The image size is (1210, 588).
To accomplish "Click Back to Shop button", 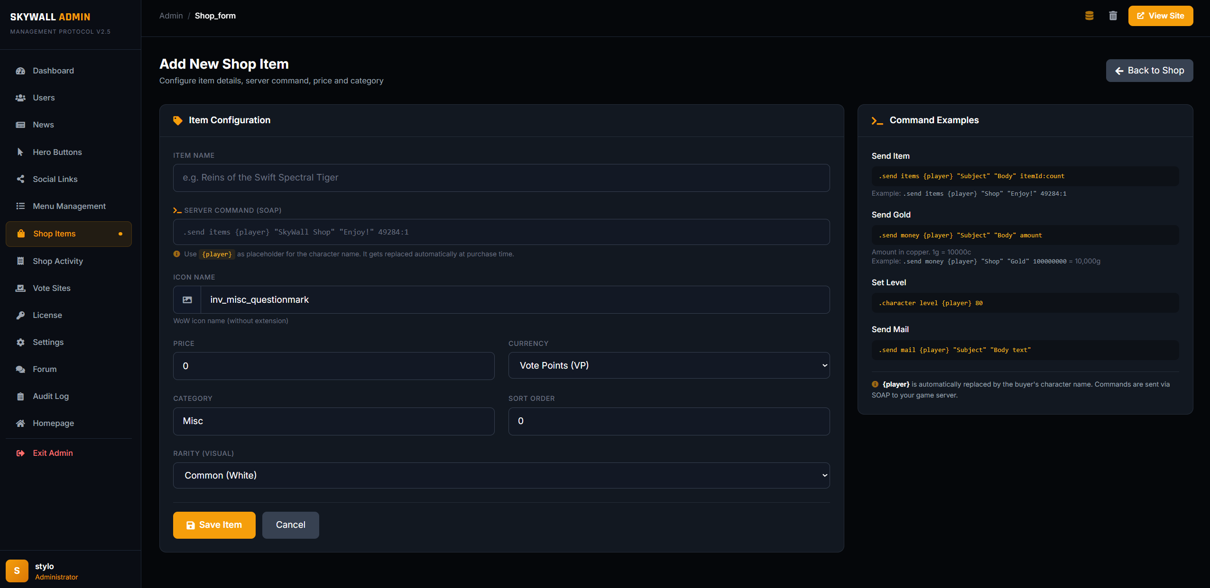I will pos(1149,71).
